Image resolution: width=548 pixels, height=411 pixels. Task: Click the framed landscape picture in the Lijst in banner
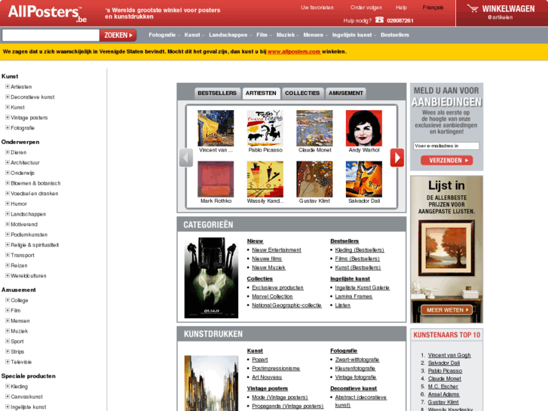pyautogui.click(x=446, y=248)
